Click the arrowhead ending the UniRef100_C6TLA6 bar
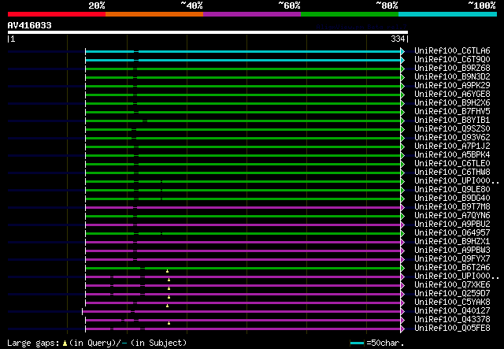504x349 pixels. (402, 50)
